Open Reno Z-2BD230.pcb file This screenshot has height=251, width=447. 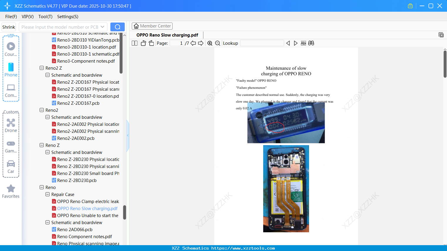(74, 180)
